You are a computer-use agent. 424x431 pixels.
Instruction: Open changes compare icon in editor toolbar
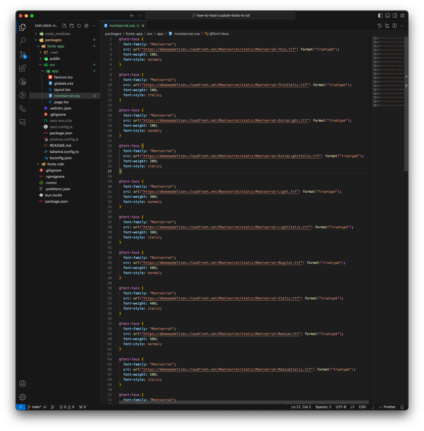click(x=387, y=26)
